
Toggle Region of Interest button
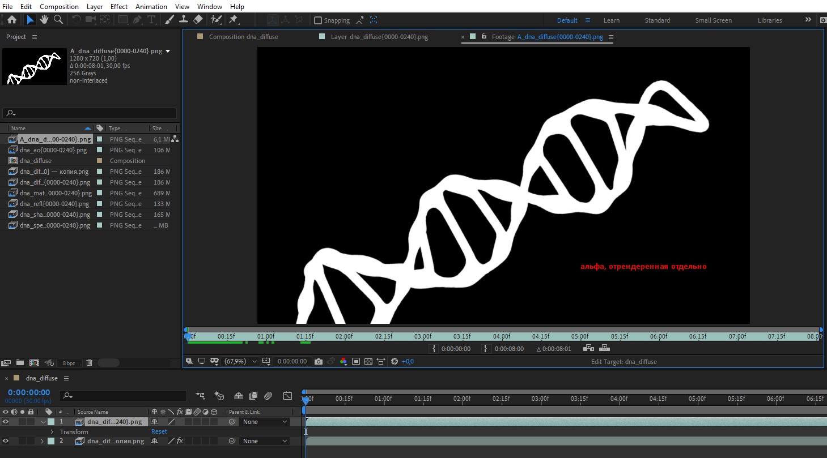[356, 361]
